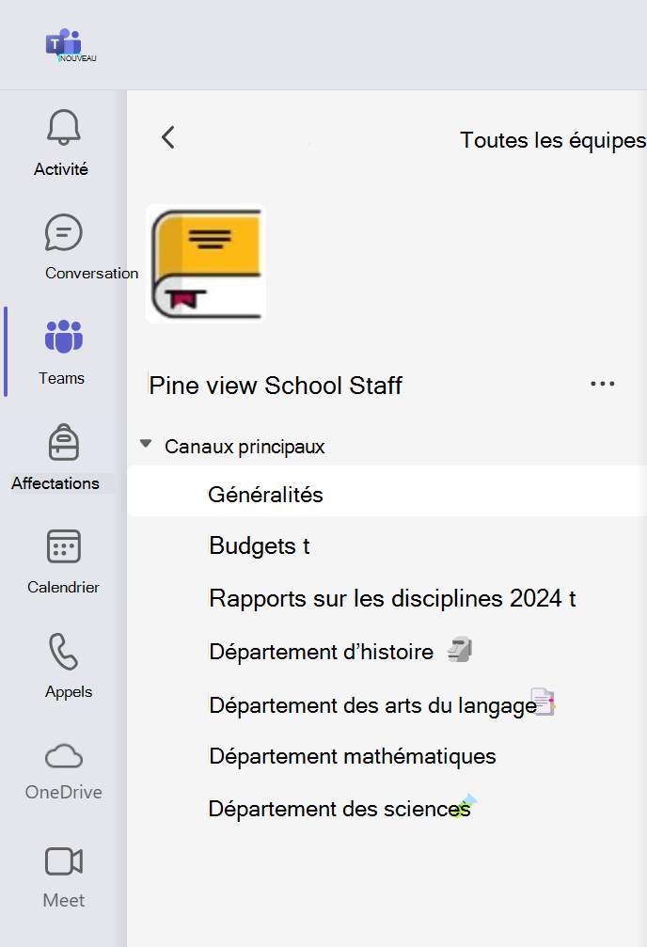Open the Calendrier calendar icon
Image resolution: width=647 pixels, height=947 pixels.
[63, 546]
